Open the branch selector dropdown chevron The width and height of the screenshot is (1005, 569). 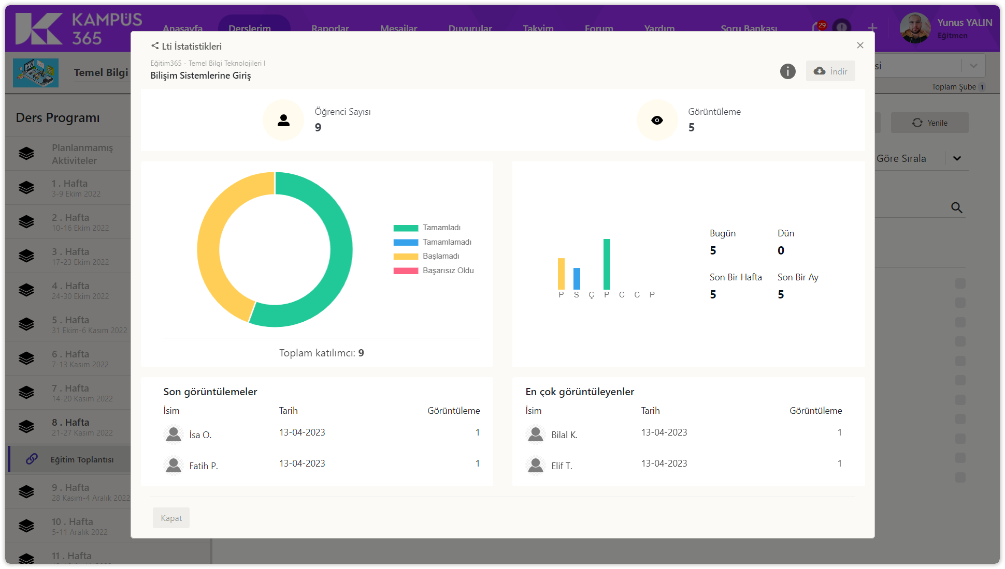[x=973, y=66]
